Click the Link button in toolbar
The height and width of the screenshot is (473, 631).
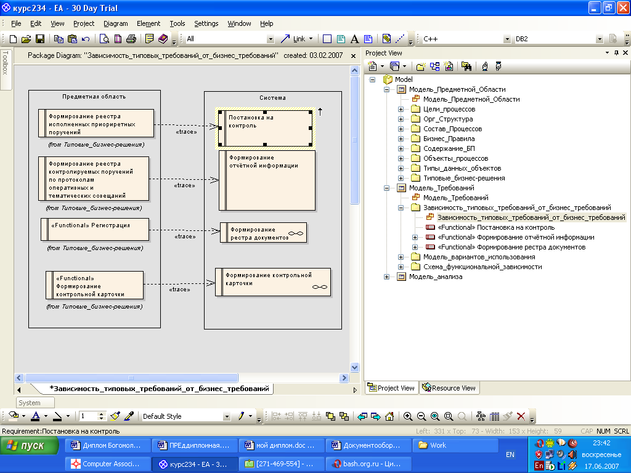coord(293,39)
